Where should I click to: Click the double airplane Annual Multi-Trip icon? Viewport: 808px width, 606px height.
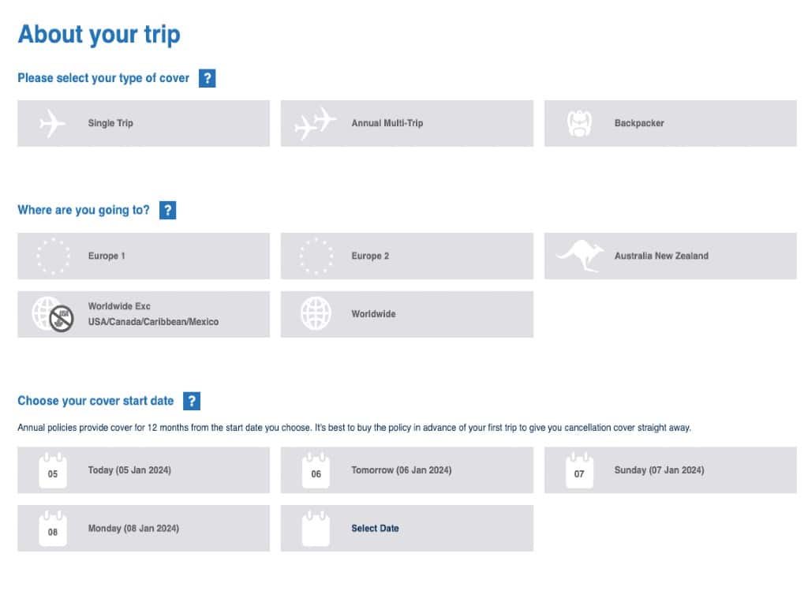[316, 124]
